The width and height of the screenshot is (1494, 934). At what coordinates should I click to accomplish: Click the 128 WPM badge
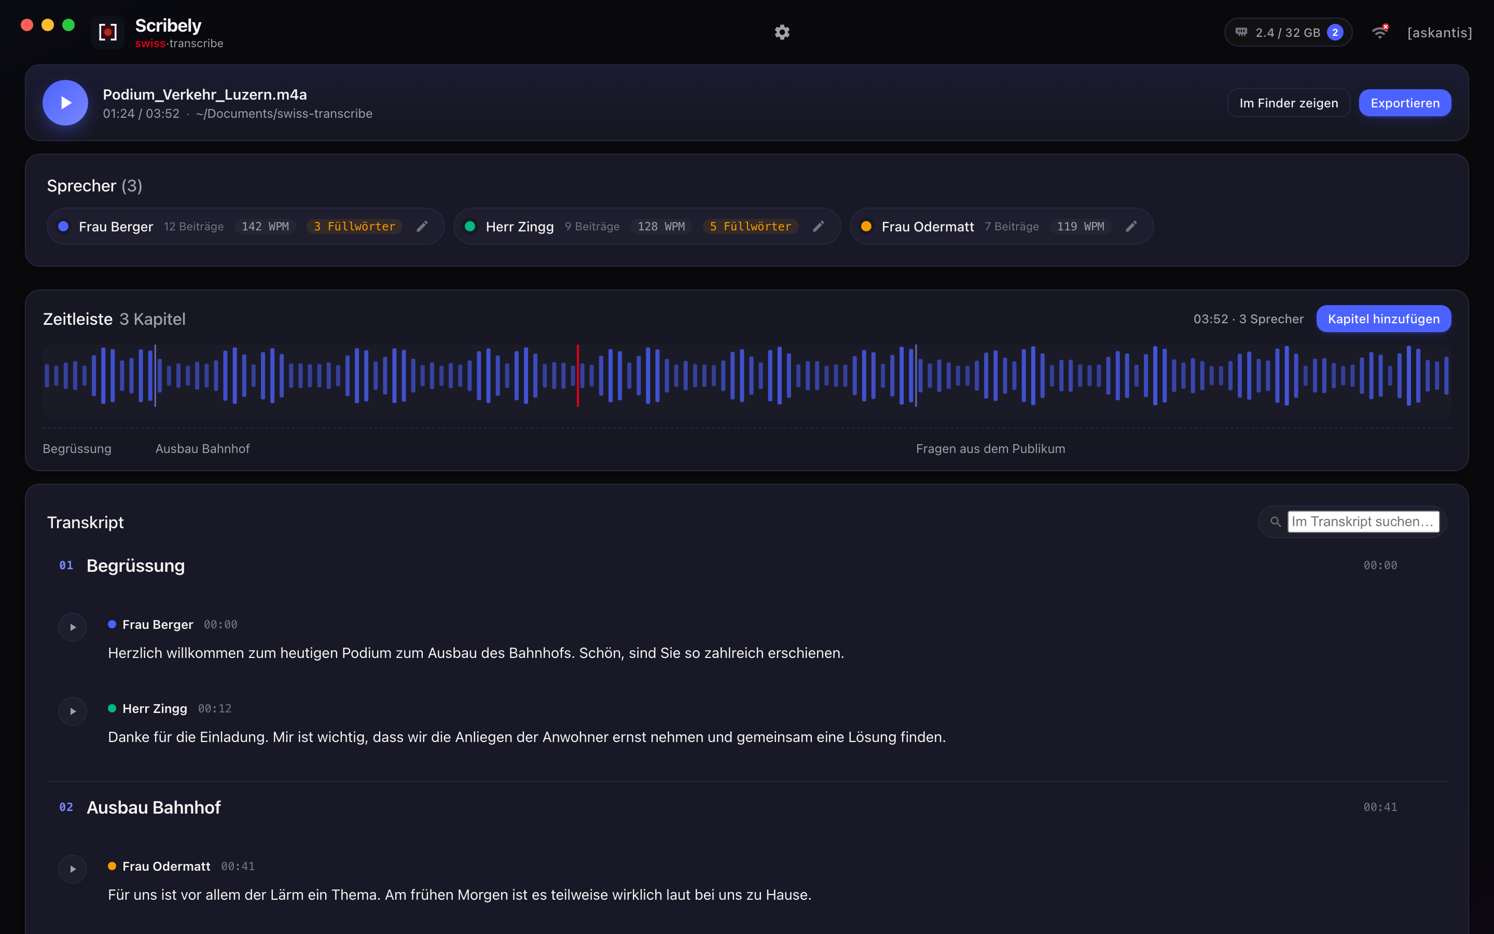(x=661, y=227)
